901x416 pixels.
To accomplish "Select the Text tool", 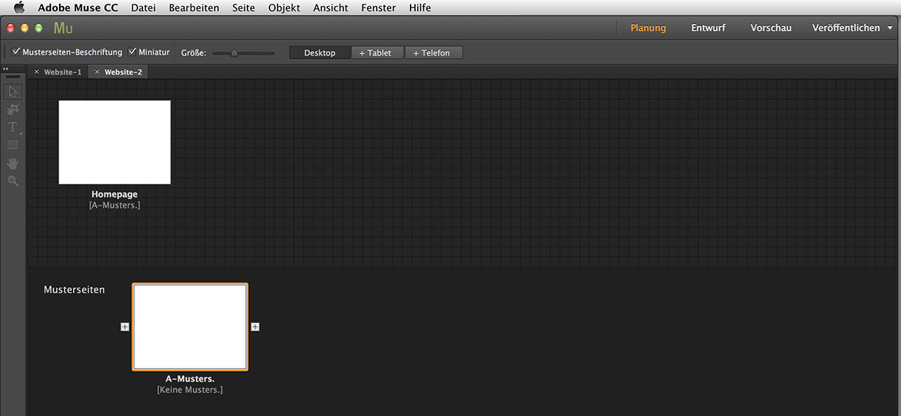I will [x=13, y=127].
